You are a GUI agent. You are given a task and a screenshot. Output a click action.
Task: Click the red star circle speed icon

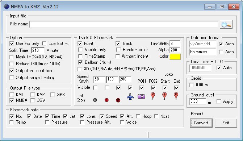pos(118,100)
